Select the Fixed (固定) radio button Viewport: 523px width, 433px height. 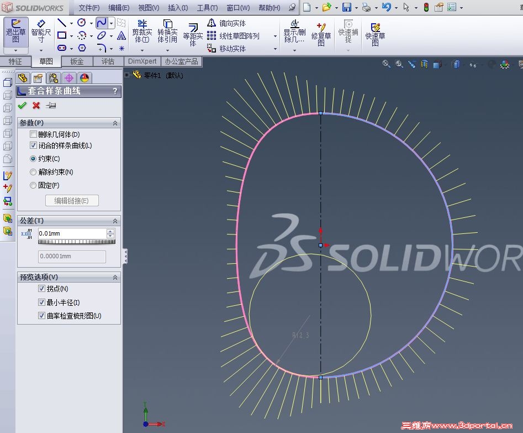tap(33, 185)
